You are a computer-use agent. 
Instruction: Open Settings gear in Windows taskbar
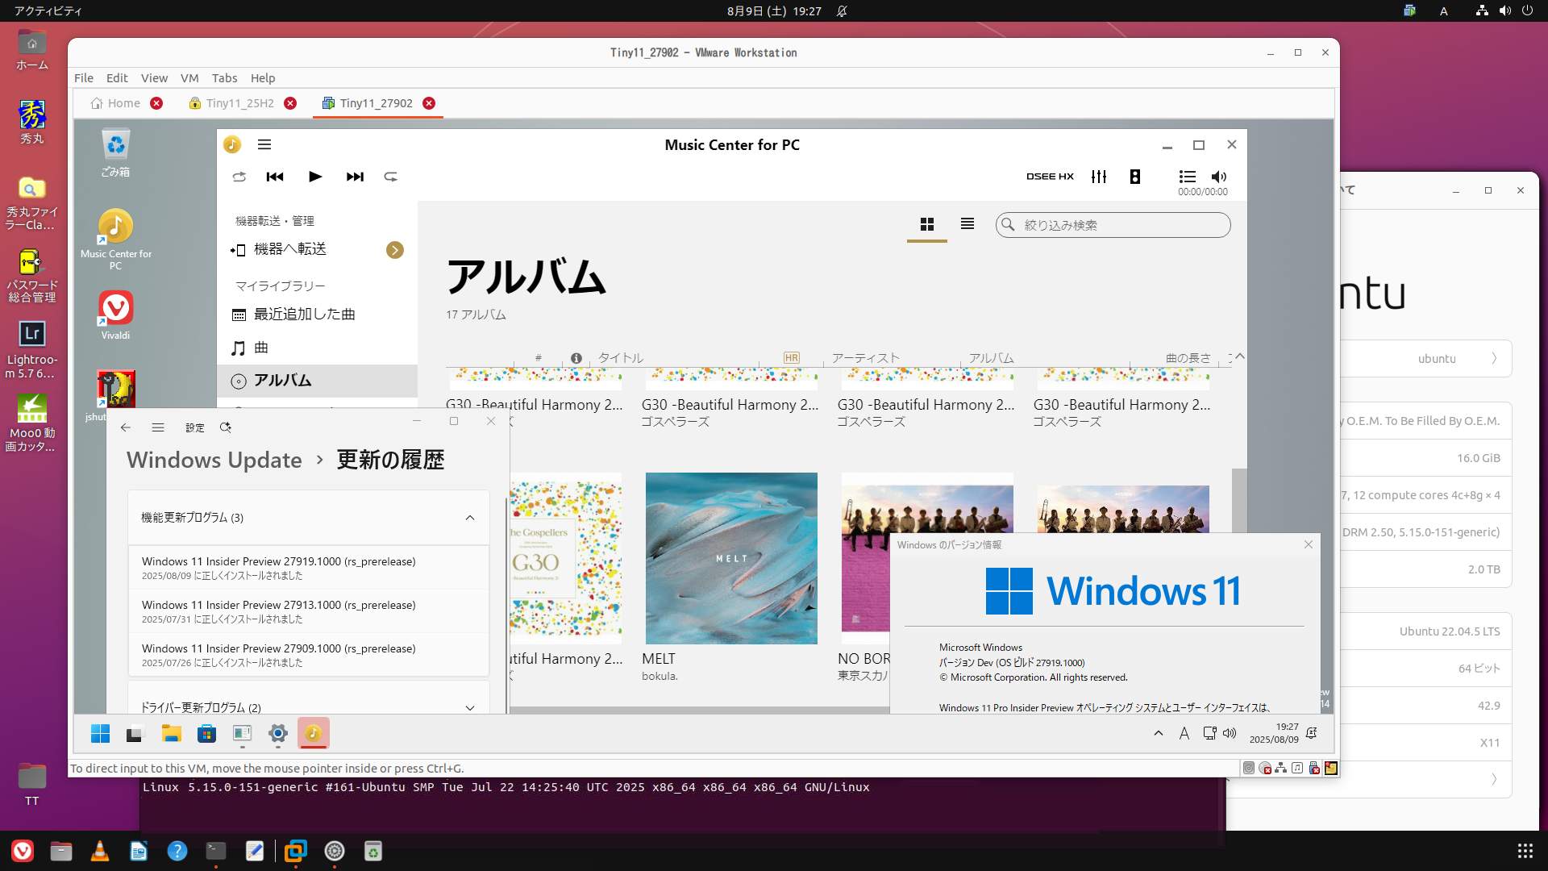click(278, 733)
